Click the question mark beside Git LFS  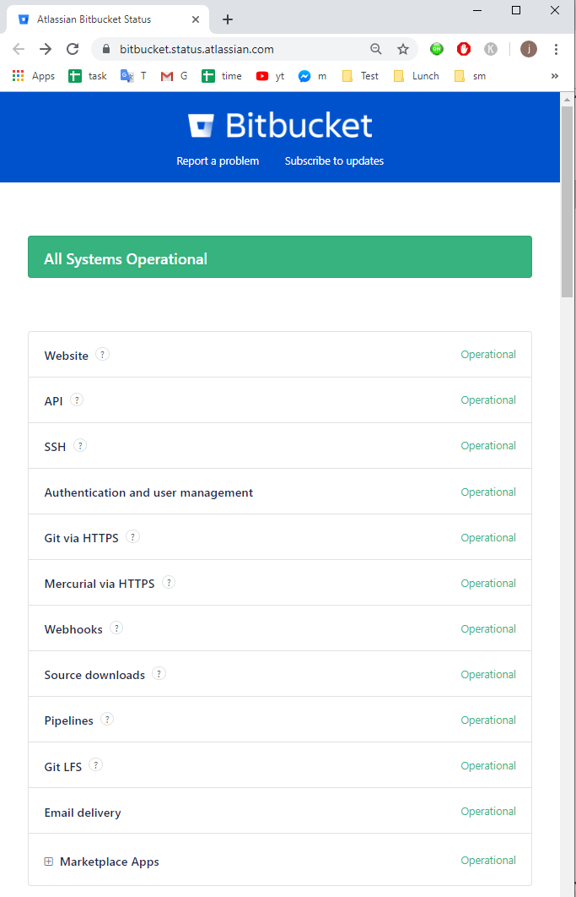(96, 764)
